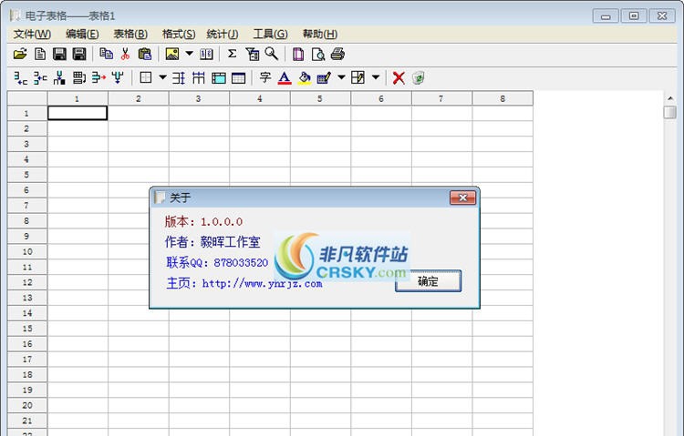Click the vertical scrollbar thumb
The height and width of the screenshot is (436, 684).
coord(670,112)
